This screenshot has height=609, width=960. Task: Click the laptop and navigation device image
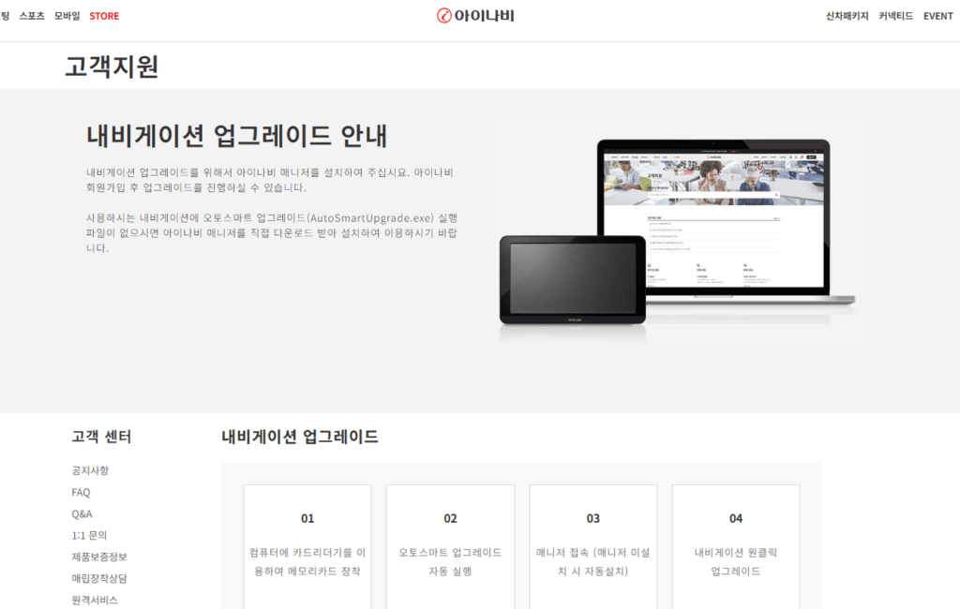[x=677, y=236]
